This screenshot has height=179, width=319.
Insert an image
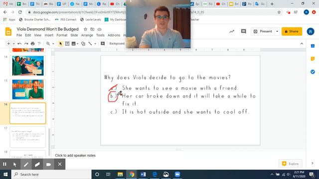pyautogui.click(x=73, y=44)
